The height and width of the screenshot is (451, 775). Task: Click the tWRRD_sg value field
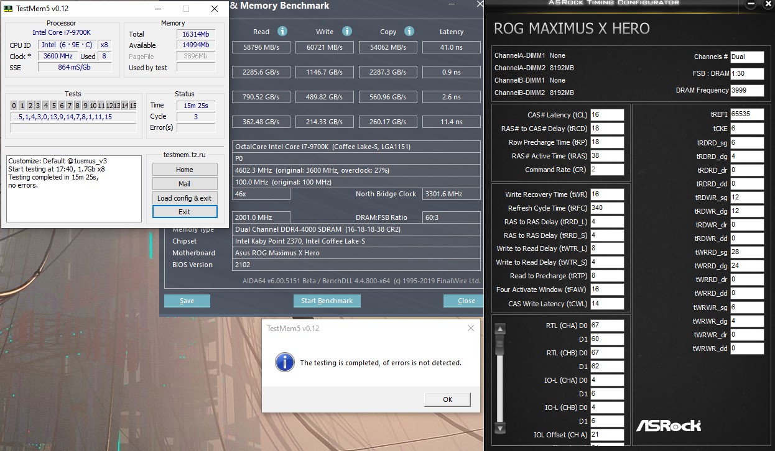747,252
